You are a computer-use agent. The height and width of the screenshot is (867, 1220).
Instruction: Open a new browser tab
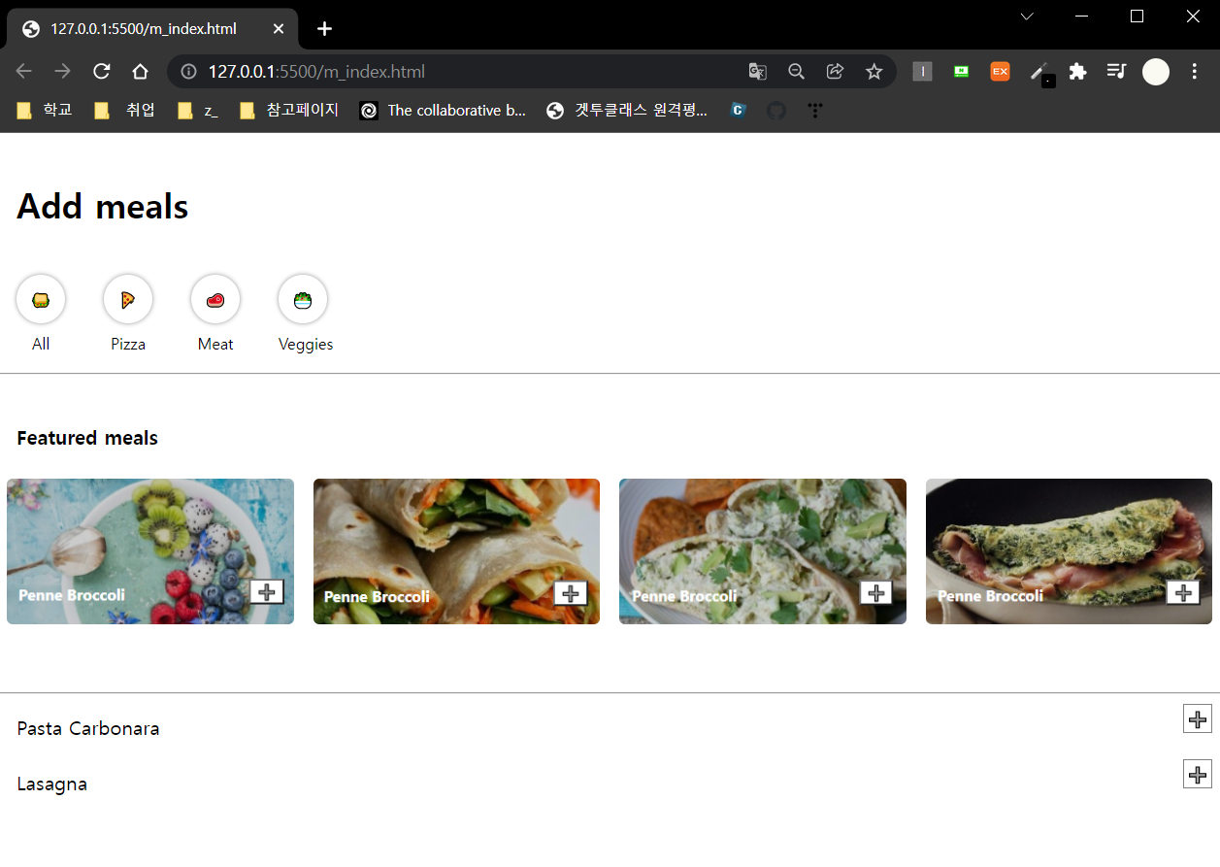point(324,28)
